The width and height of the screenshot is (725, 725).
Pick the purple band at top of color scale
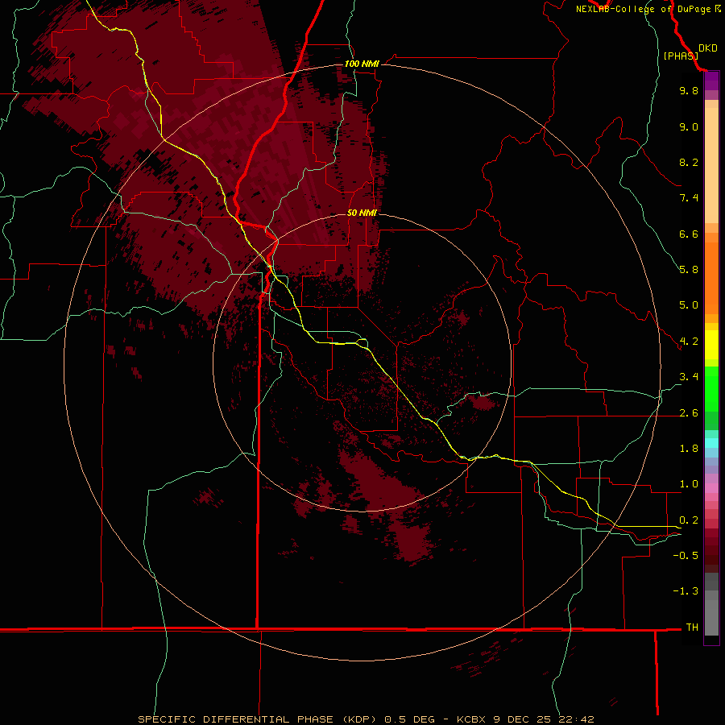(711, 81)
